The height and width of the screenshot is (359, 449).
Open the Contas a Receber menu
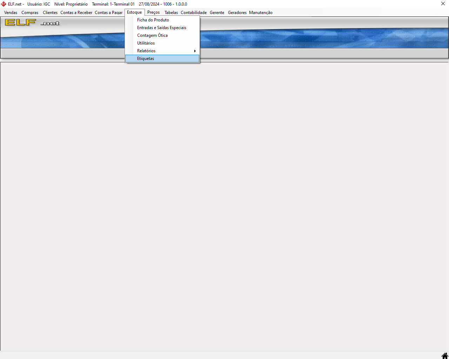pyautogui.click(x=76, y=13)
